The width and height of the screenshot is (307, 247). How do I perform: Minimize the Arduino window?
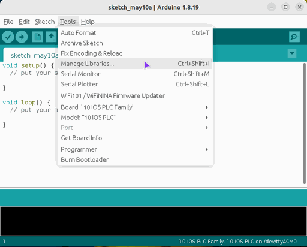coord(272,7)
